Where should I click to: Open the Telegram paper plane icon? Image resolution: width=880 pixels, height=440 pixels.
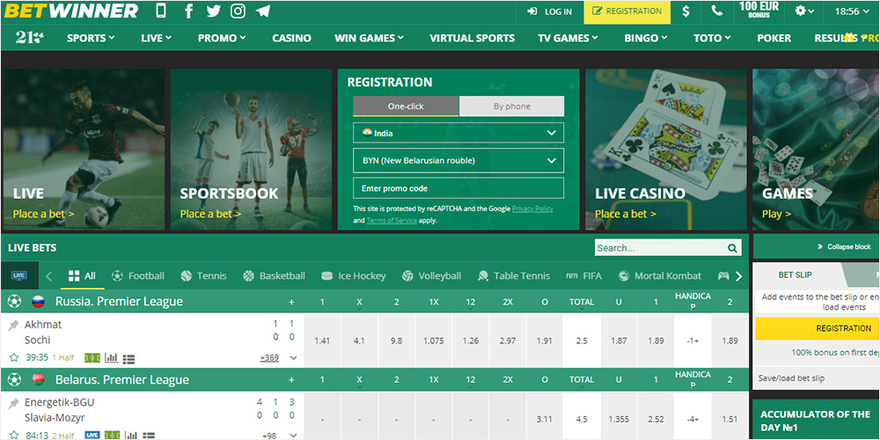[262, 11]
